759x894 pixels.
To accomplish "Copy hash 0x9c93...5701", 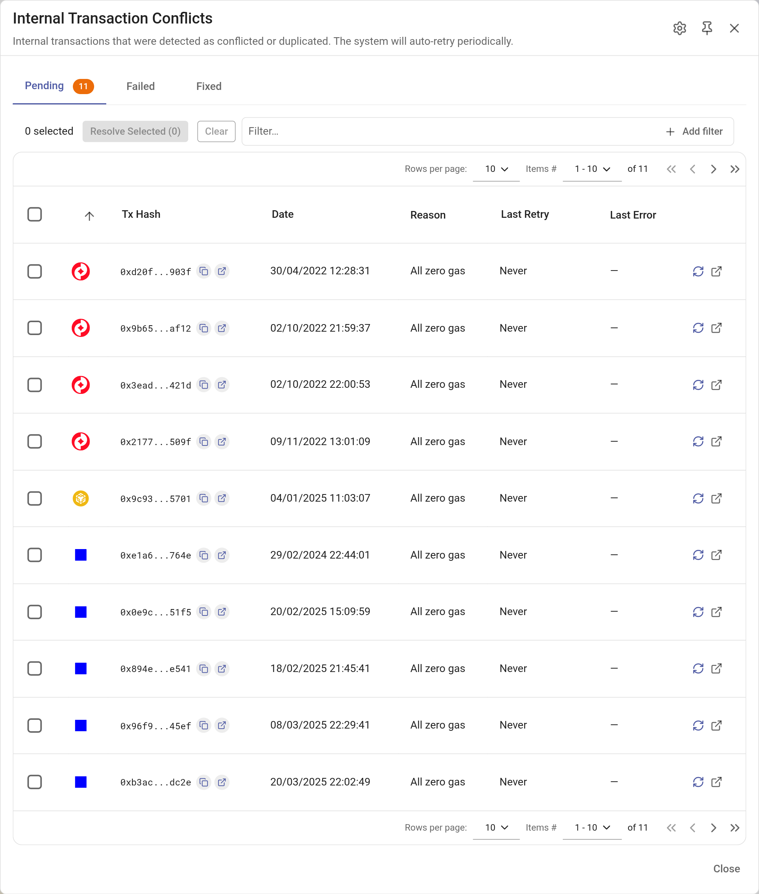I will tap(203, 498).
